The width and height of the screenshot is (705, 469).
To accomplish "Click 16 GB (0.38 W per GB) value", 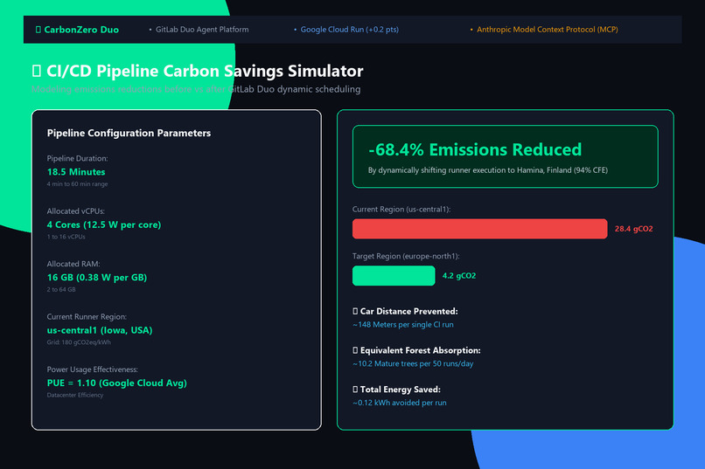I will (x=97, y=278).
